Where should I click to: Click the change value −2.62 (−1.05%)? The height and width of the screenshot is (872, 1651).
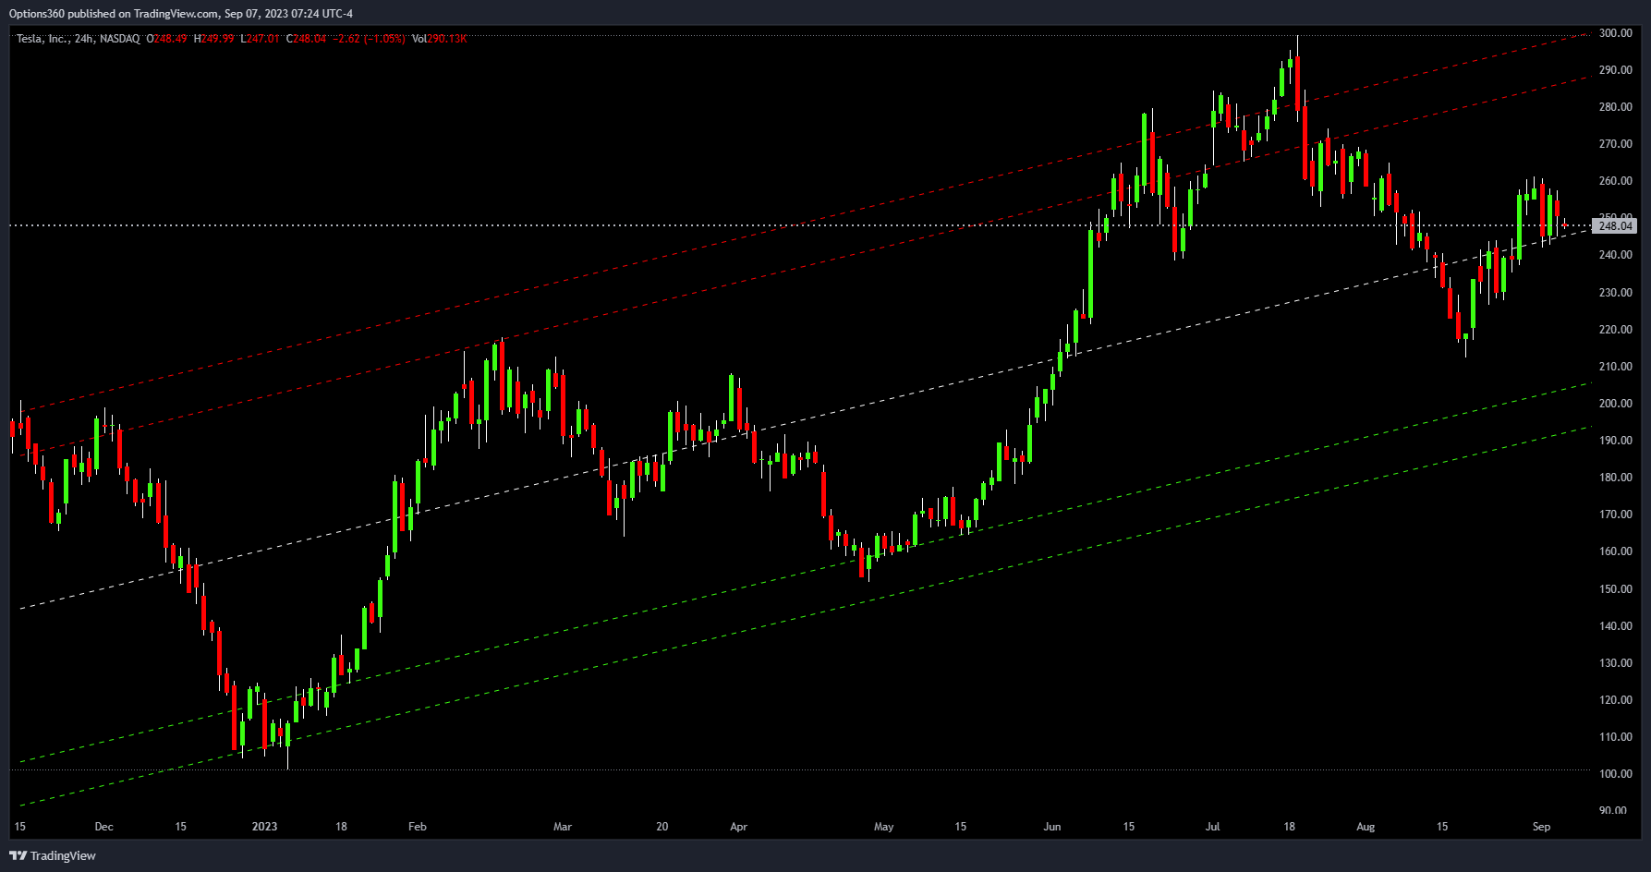(x=369, y=39)
